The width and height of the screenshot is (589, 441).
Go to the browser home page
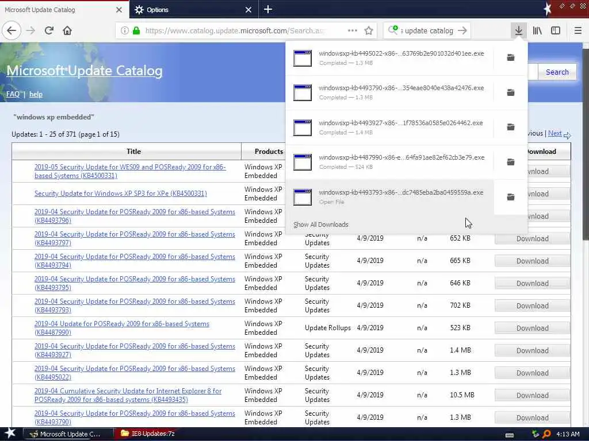(x=67, y=30)
